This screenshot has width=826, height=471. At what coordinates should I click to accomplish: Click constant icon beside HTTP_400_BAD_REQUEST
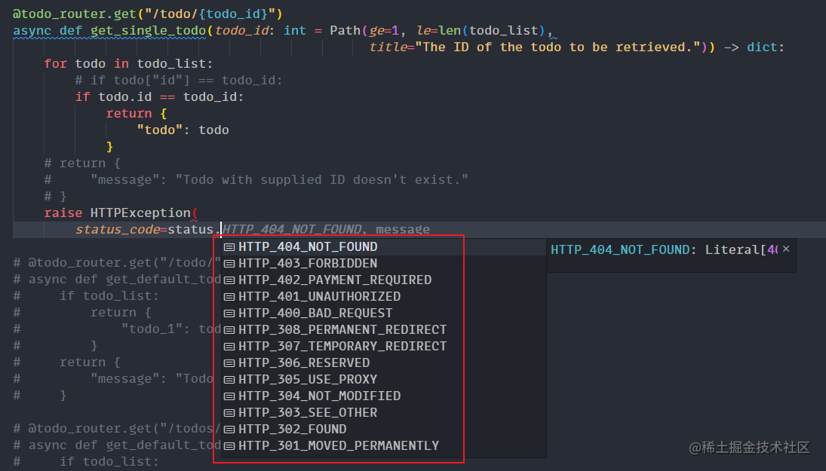click(229, 313)
